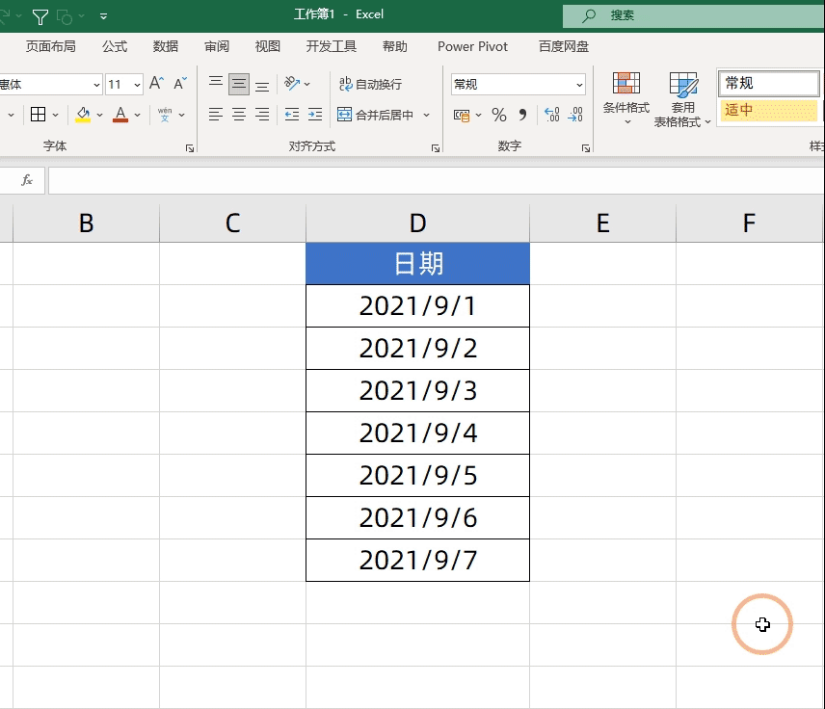Select the cell with 2021/9/7
This screenshot has height=709, width=825.
pos(417,560)
